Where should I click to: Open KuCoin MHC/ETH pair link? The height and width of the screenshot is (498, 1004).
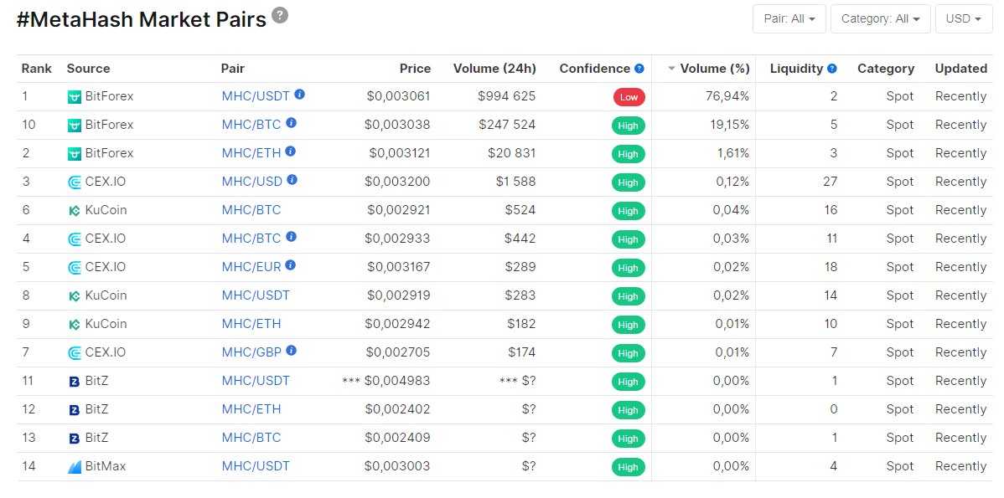click(x=251, y=323)
